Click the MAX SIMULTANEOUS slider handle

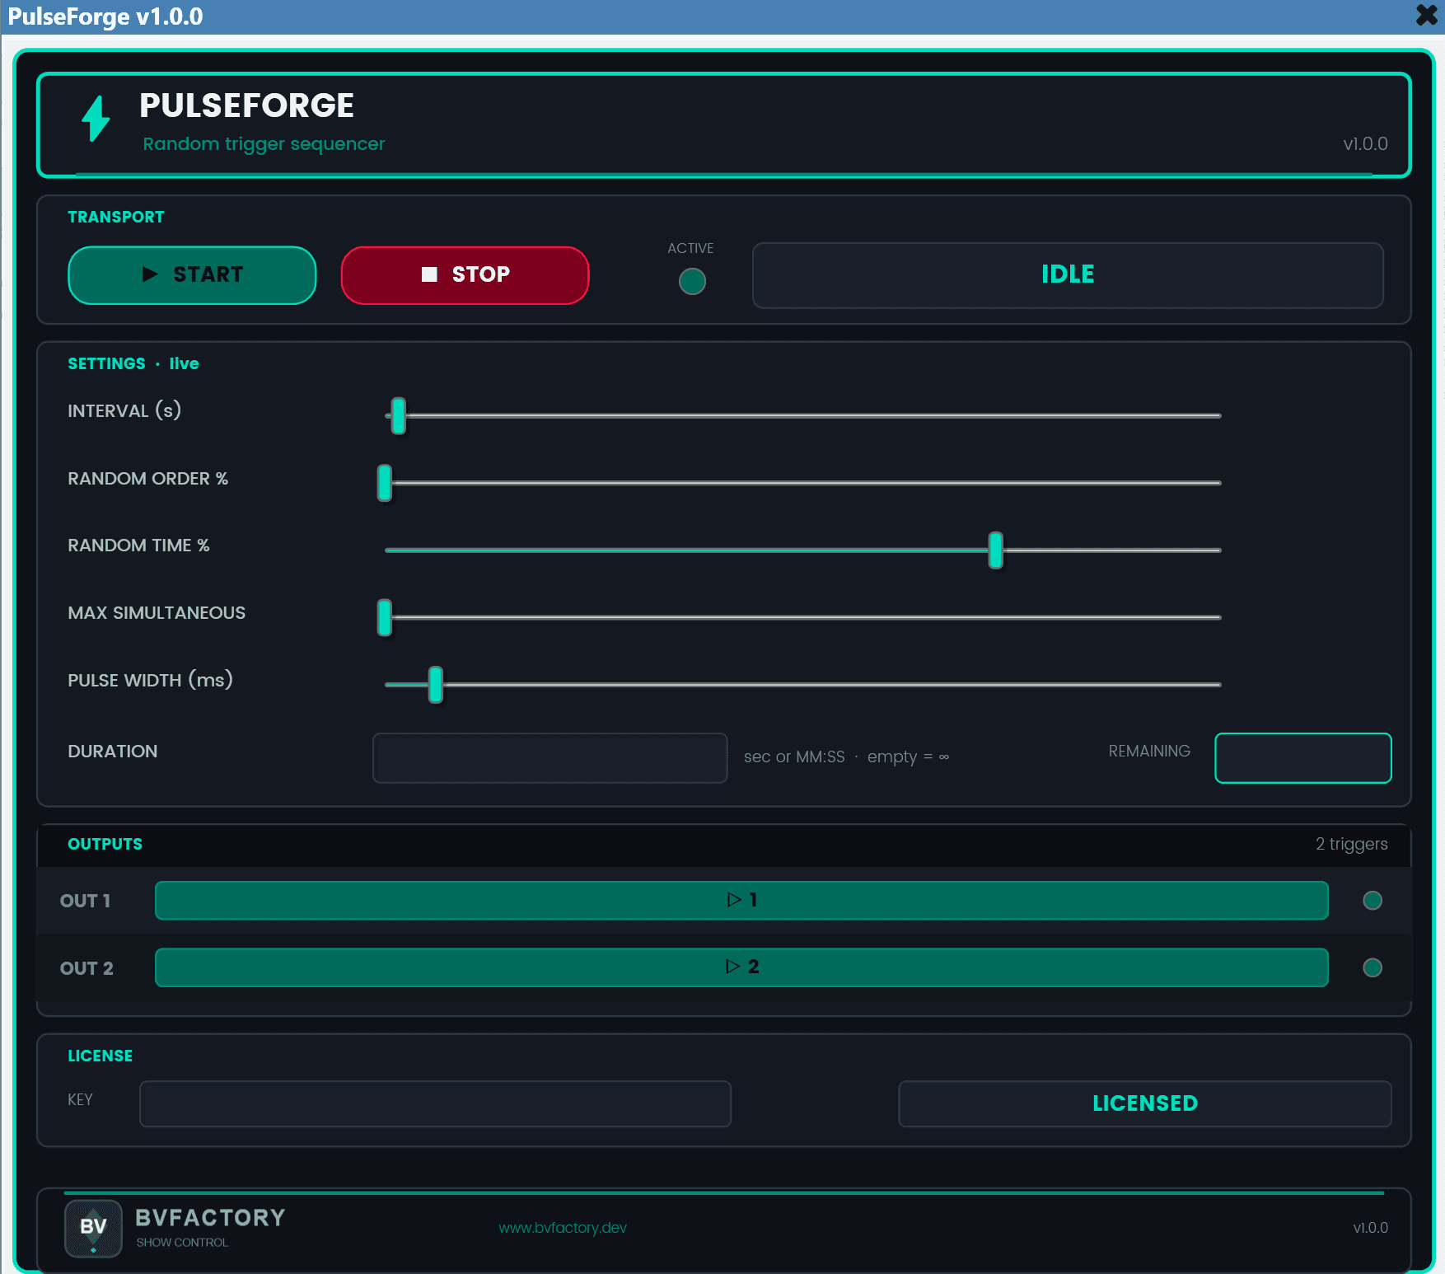[385, 617]
